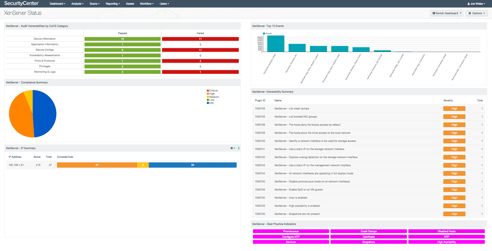Image resolution: width=492 pixels, height=251 pixels.
Task: Expand IP Summary with the chevron arrow
Action: (238, 148)
